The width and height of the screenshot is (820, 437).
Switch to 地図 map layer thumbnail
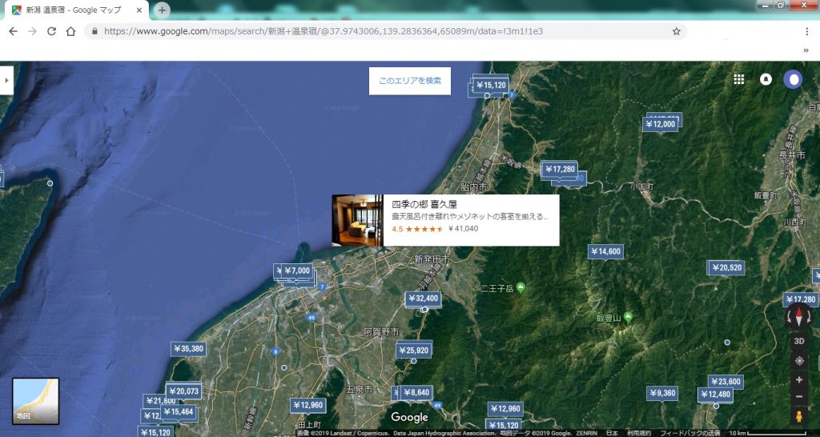tap(35, 401)
